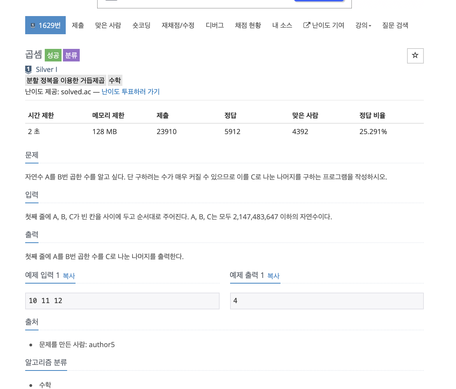The height and width of the screenshot is (389, 456).
Task: Click the 출처 section heading
Action: pos(32,322)
